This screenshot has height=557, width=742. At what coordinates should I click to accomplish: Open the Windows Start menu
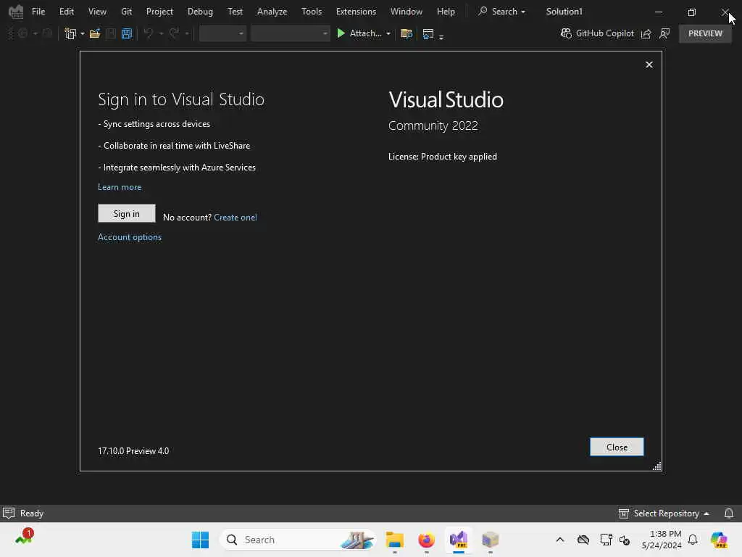coord(200,540)
